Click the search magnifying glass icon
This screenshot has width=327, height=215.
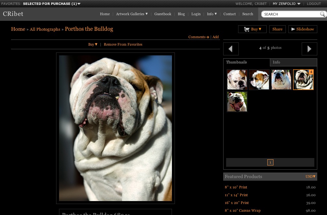[322, 14]
